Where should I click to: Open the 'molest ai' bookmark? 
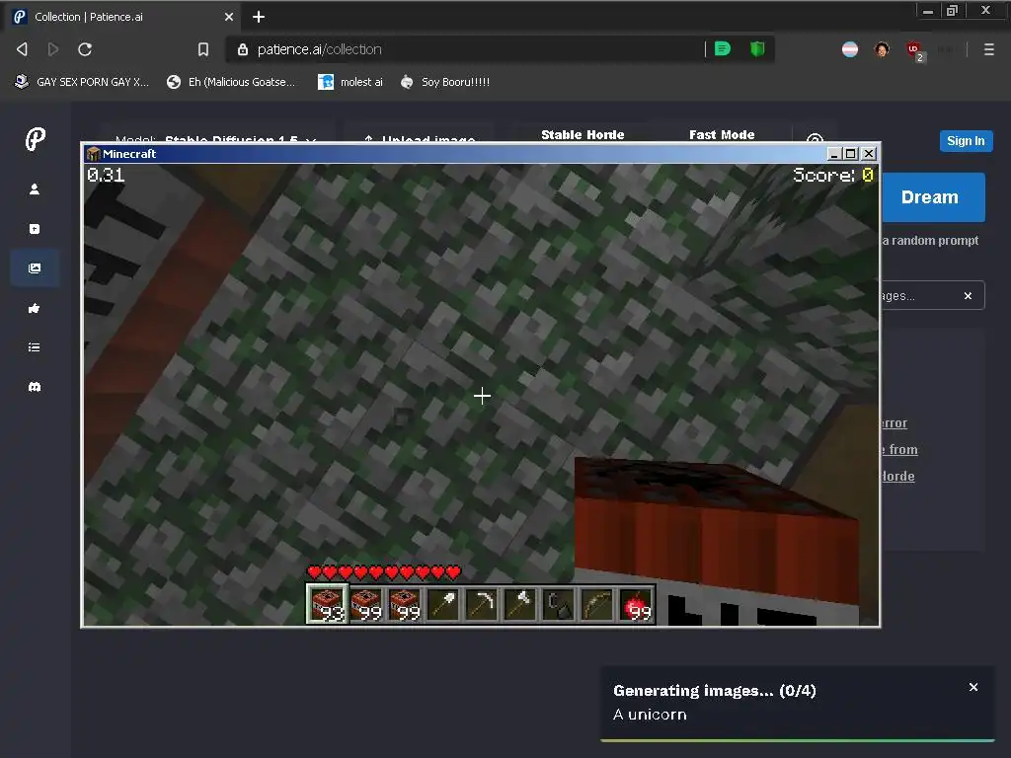(x=350, y=82)
